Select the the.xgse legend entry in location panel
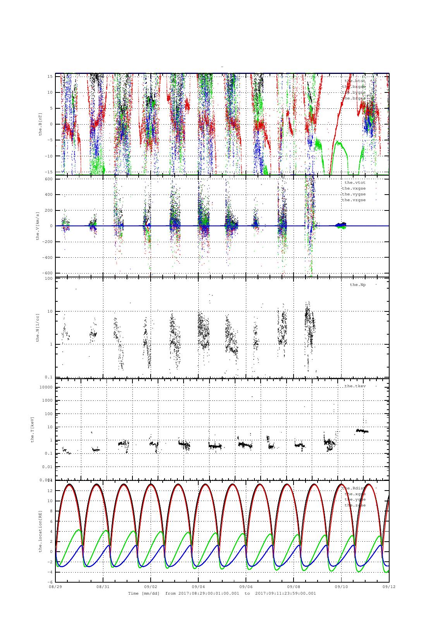Screen dimensions: 438x619 (x=355, y=494)
